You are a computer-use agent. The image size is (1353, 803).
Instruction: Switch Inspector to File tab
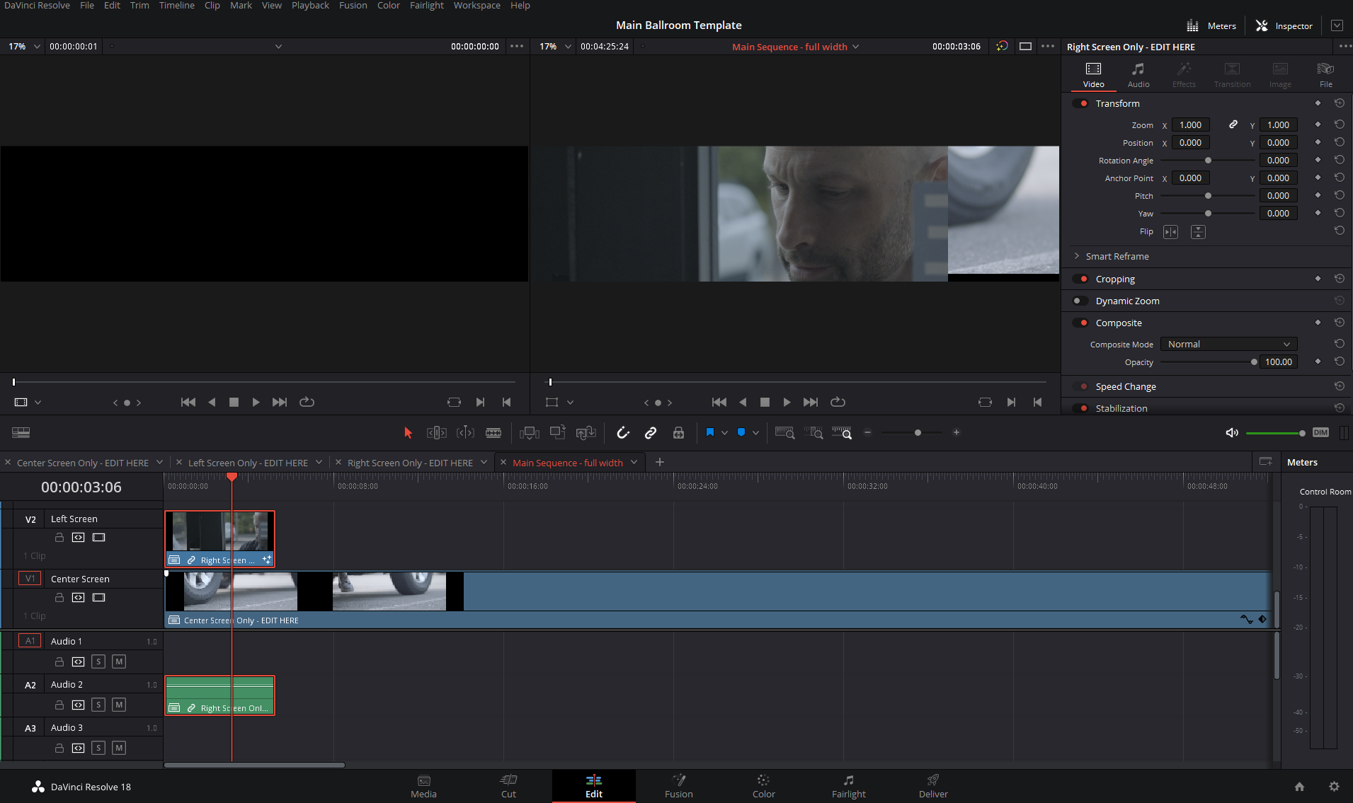click(1326, 75)
